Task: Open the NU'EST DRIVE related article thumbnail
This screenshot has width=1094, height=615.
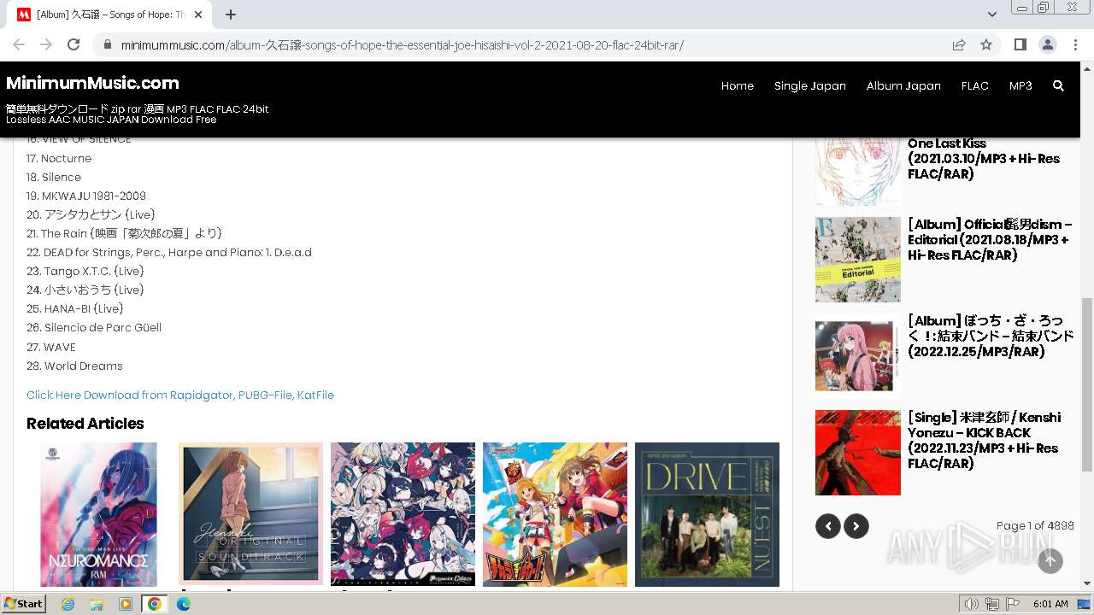Action: point(707,514)
